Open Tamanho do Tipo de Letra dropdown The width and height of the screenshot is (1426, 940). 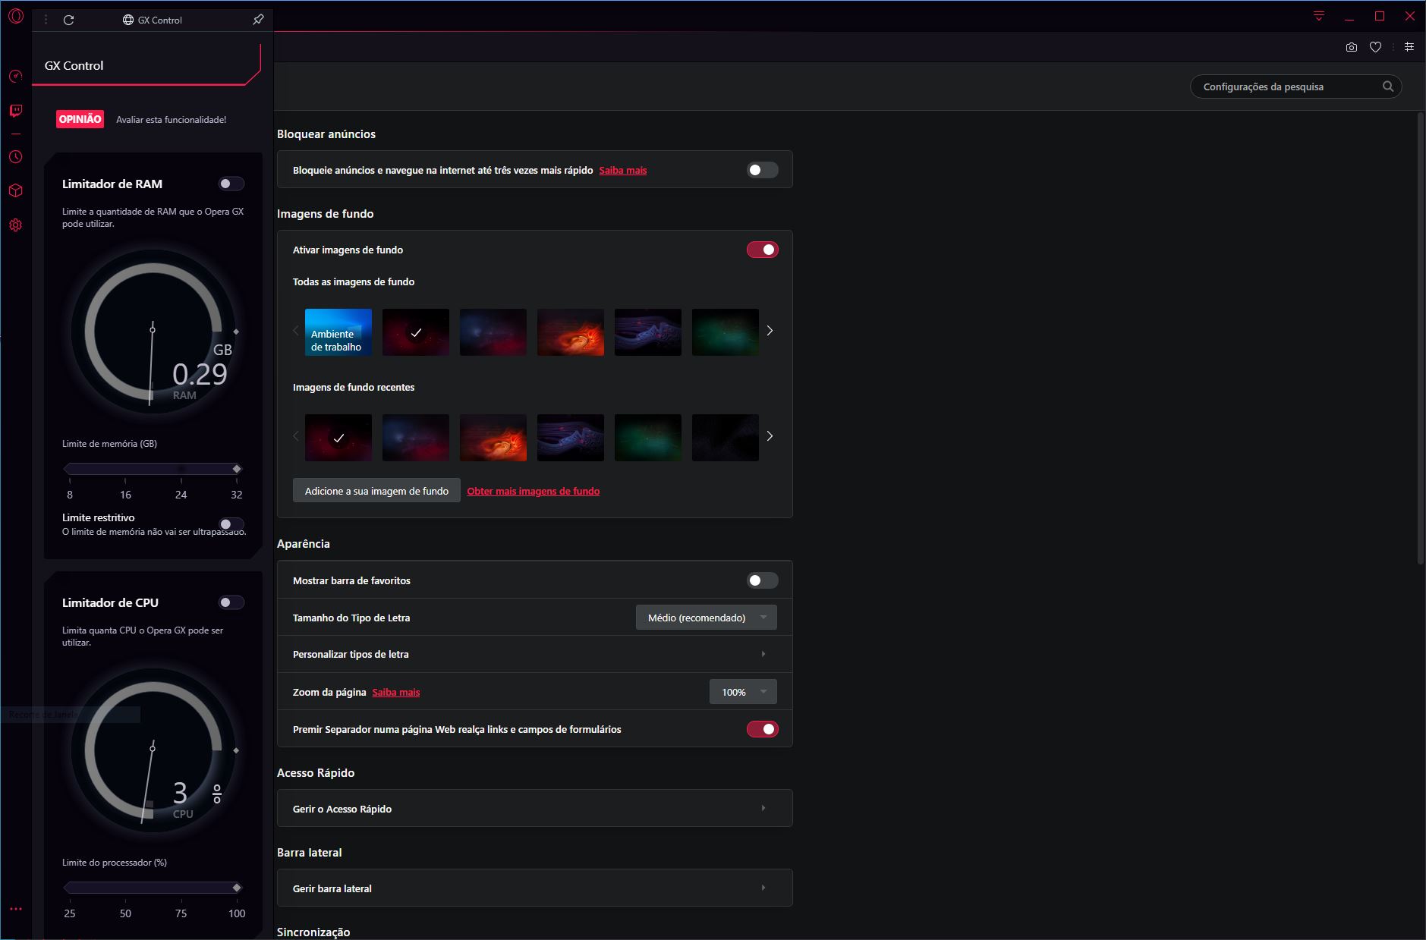(706, 618)
